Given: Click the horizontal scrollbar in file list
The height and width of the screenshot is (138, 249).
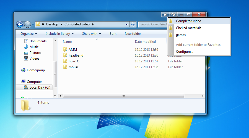Looking at the screenshot, I should point(123,96).
